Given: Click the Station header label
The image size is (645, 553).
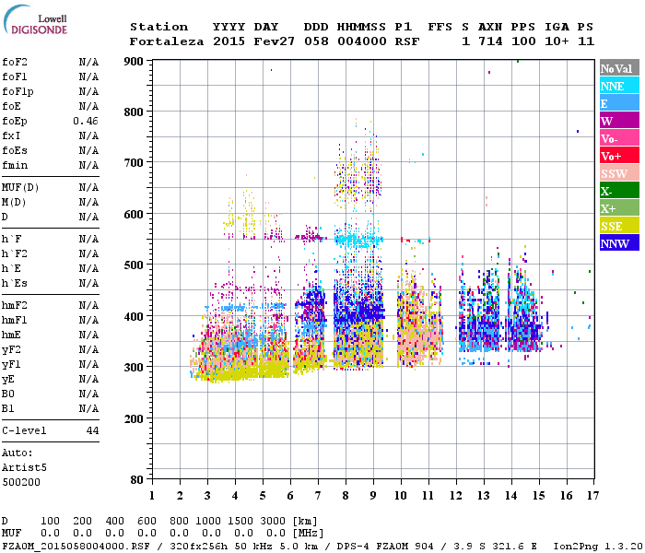Looking at the screenshot, I should pos(159,27).
